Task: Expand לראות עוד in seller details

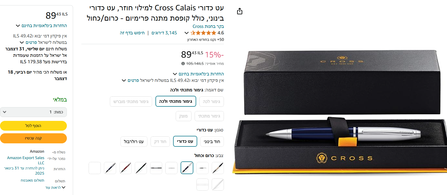Action: 55,188
